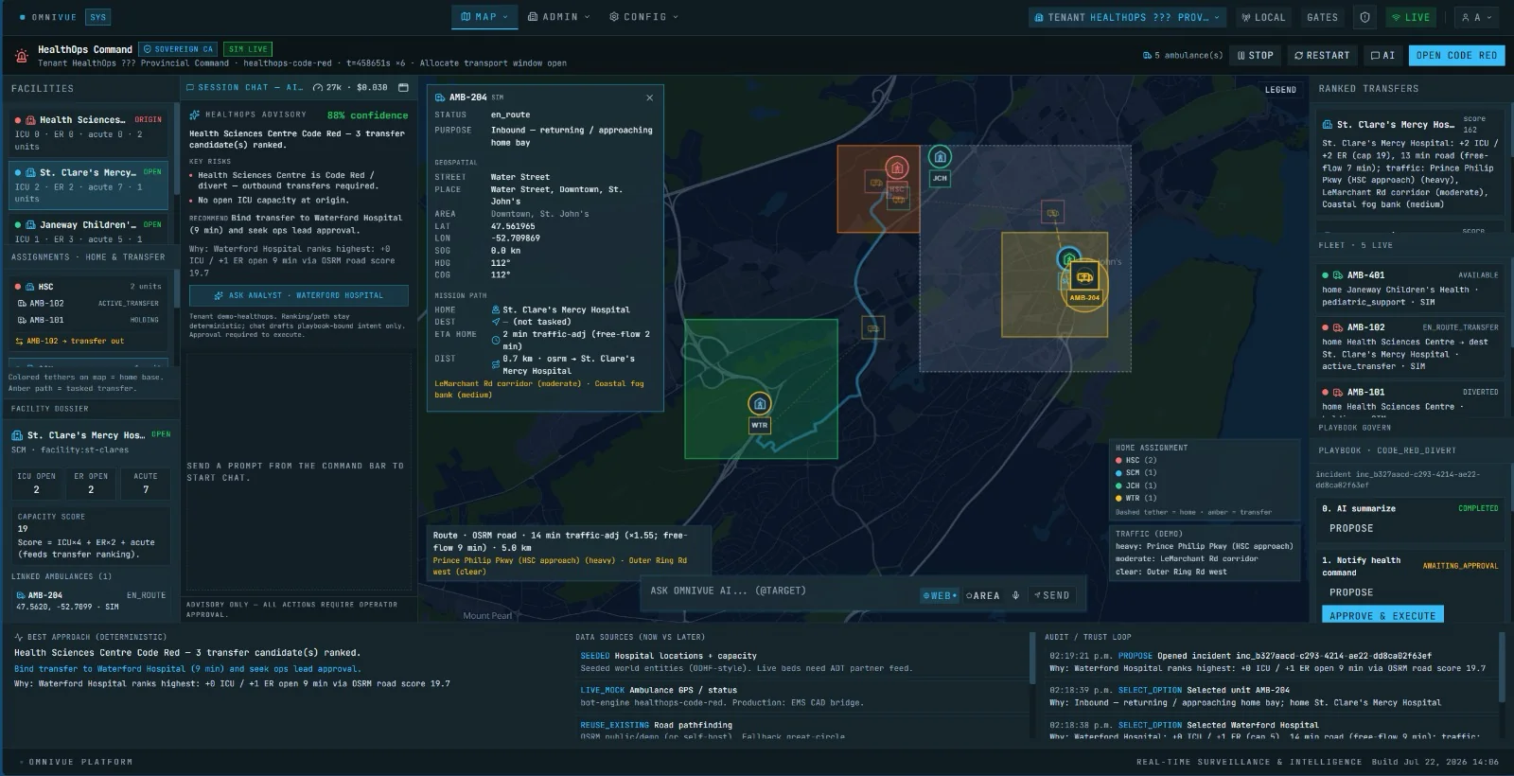
Task: Click the ambulance icon next to '5 ambulance(s)'
Action: coord(1147,56)
